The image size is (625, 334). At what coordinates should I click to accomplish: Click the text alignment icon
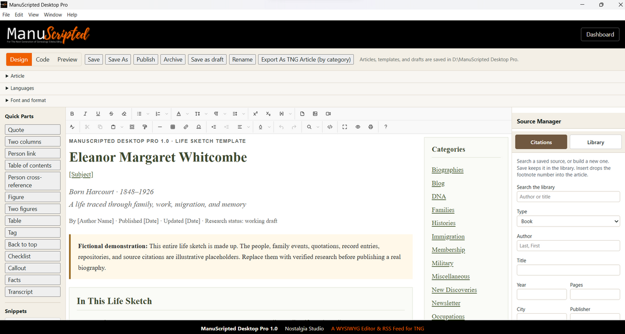click(x=240, y=127)
